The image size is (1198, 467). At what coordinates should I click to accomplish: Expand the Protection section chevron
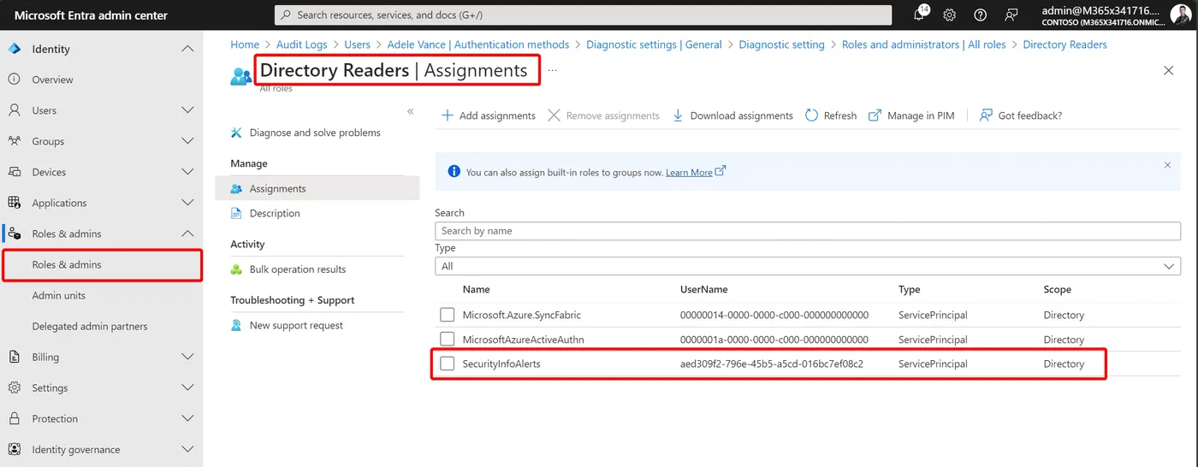click(187, 418)
